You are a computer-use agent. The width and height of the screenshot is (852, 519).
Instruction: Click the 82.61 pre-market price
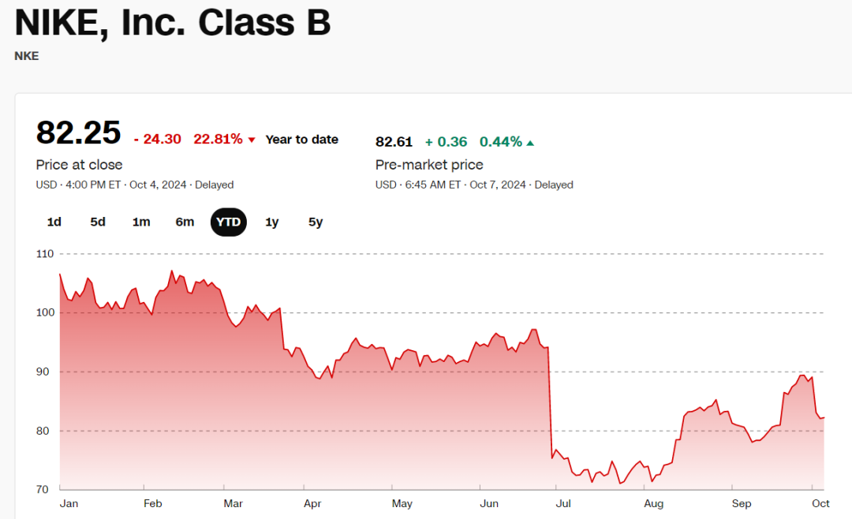coord(394,142)
